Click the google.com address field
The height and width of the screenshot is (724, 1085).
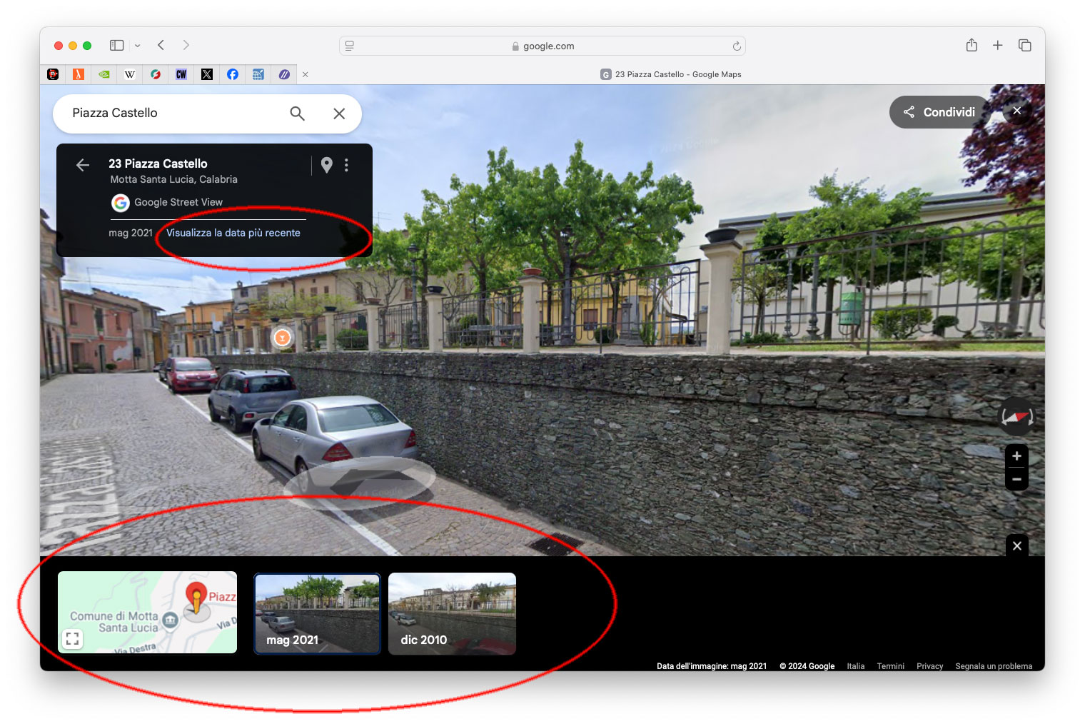pyautogui.click(x=542, y=46)
